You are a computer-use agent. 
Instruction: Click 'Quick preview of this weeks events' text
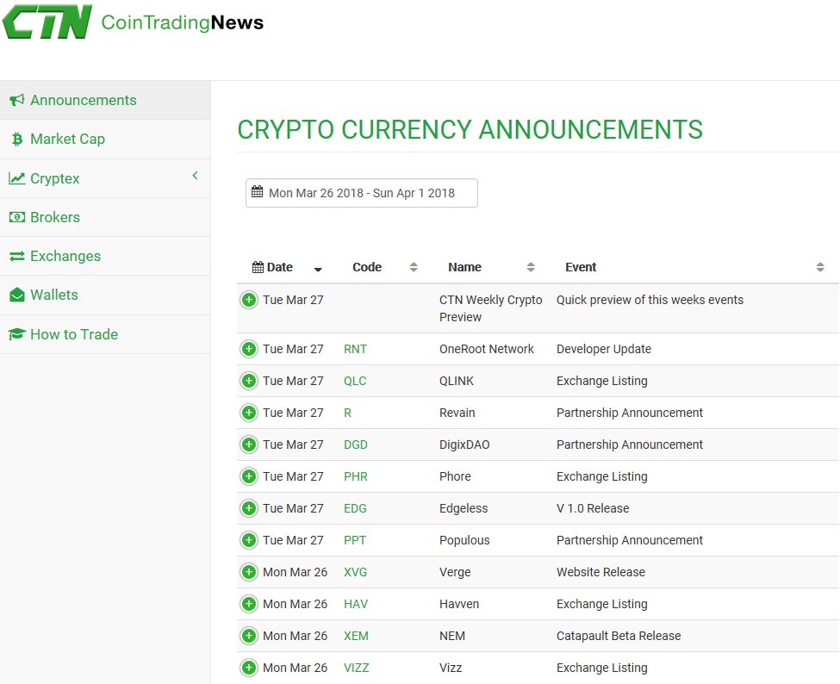(x=650, y=300)
